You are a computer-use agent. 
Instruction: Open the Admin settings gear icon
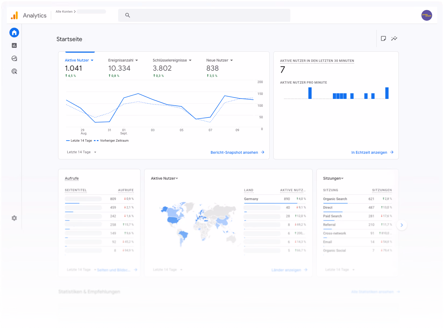[x=14, y=218]
